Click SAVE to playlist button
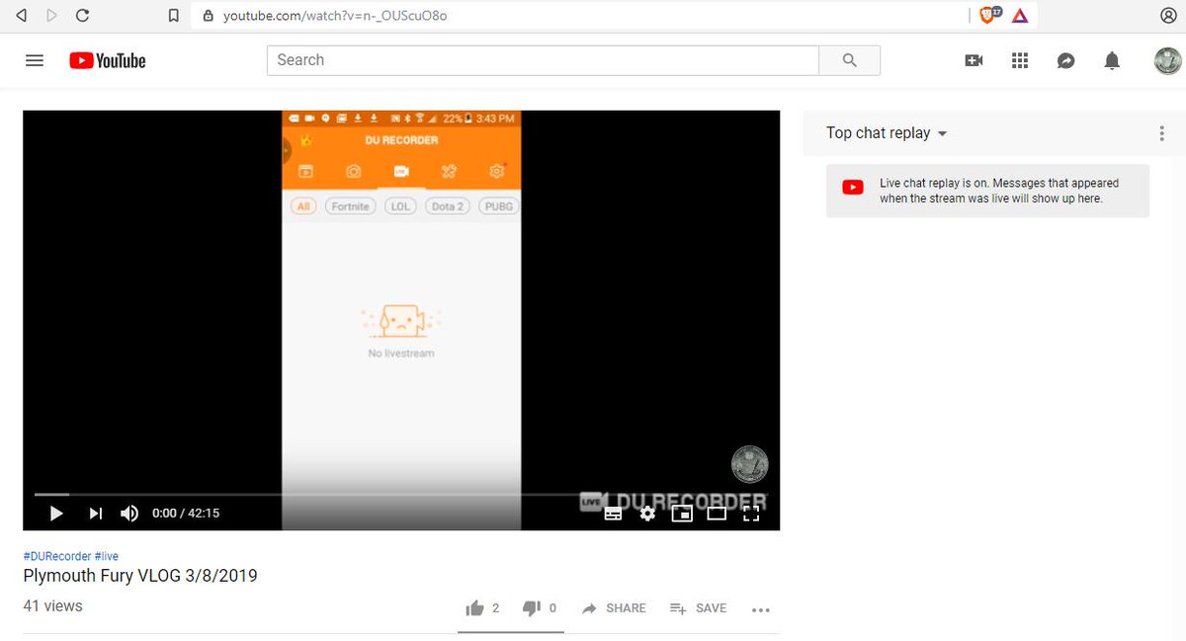This screenshot has width=1186, height=641. pos(698,608)
